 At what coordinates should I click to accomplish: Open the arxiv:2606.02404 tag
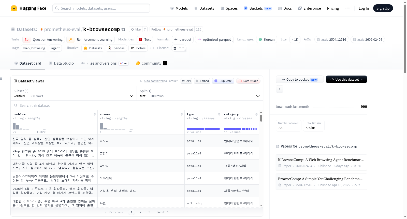click(368, 39)
